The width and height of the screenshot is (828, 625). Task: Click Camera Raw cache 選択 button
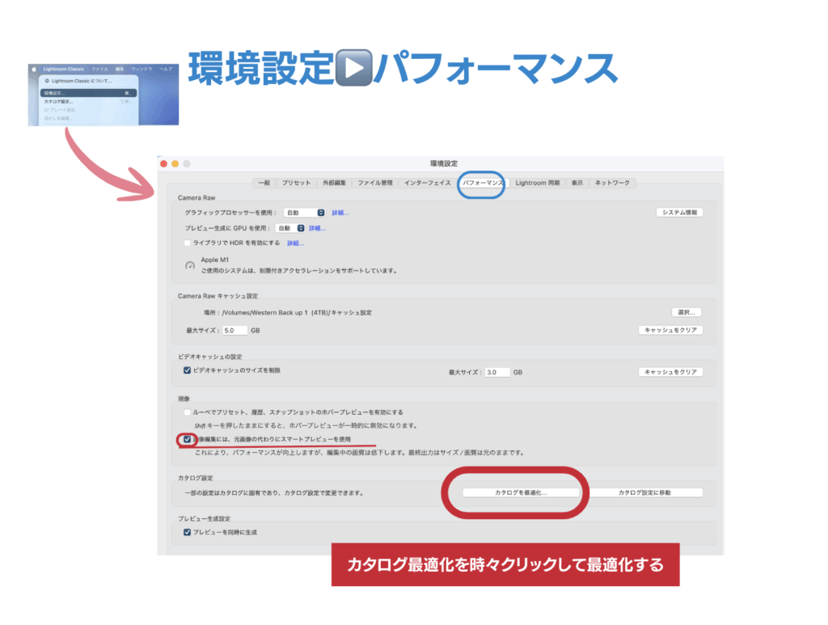686,312
